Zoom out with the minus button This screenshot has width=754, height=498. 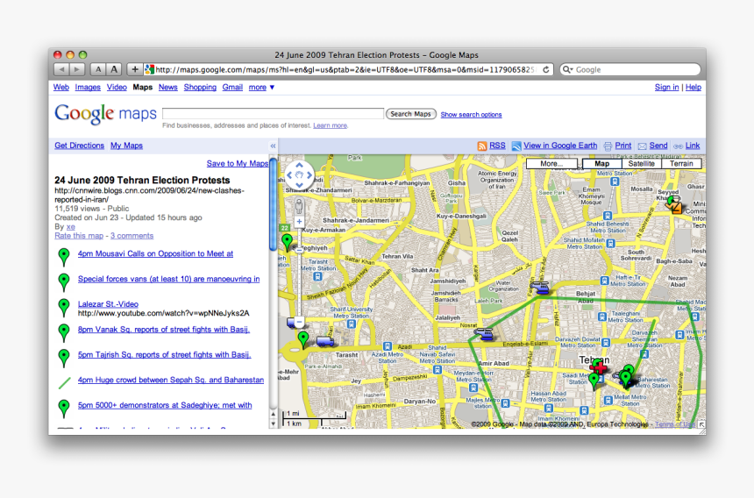(x=299, y=322)
